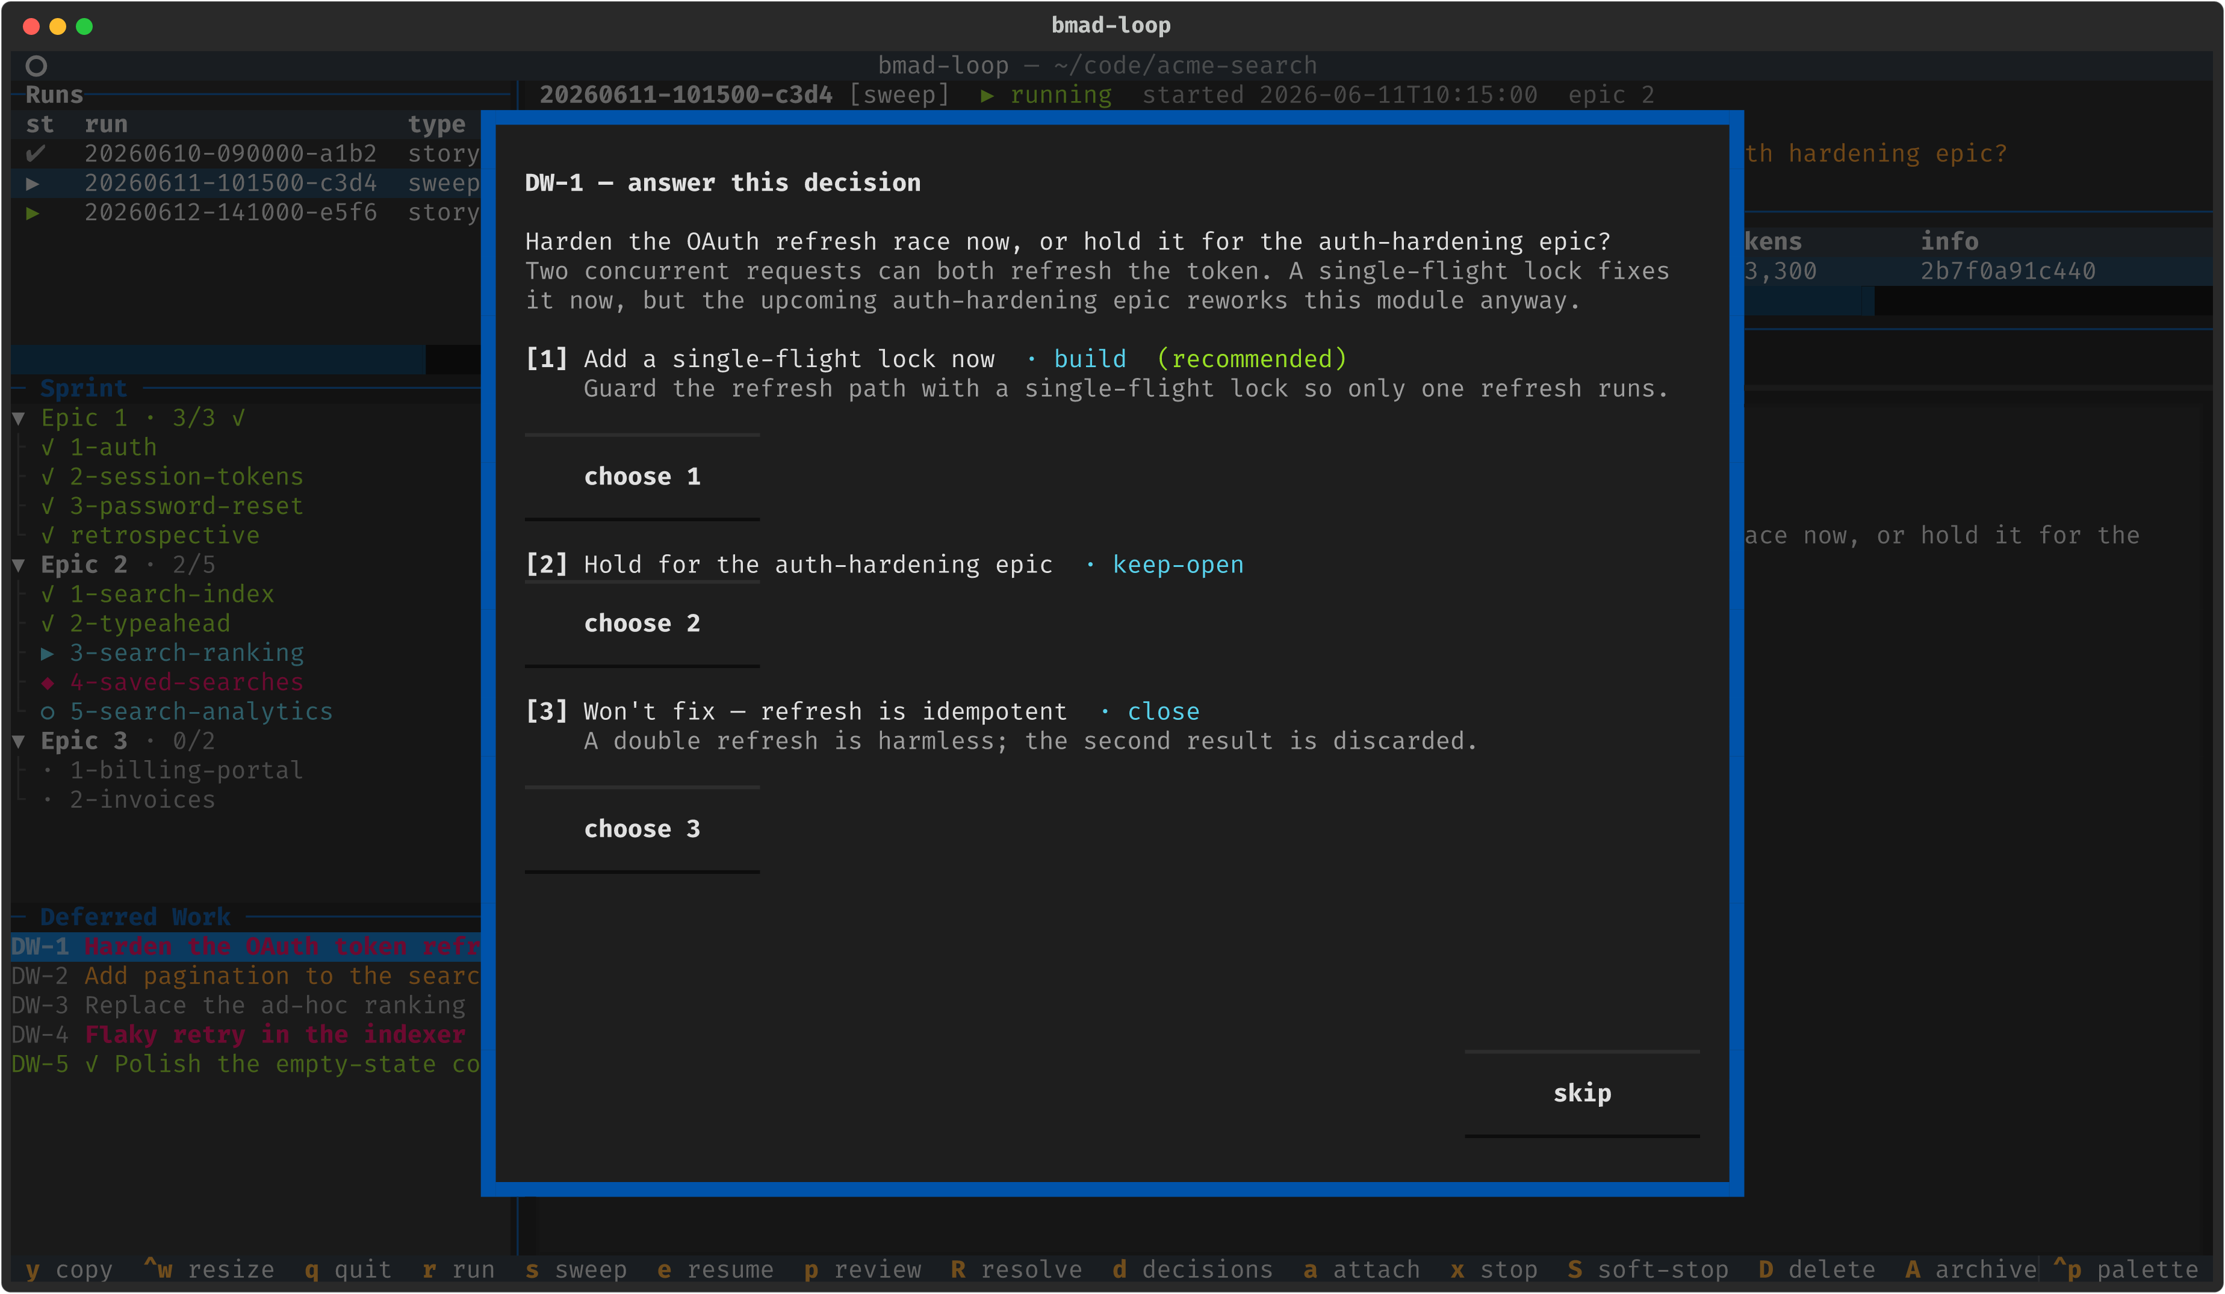Select deferred item DW-1 Harden the OAuth token

pyautogui.click(x=246, y=946)
